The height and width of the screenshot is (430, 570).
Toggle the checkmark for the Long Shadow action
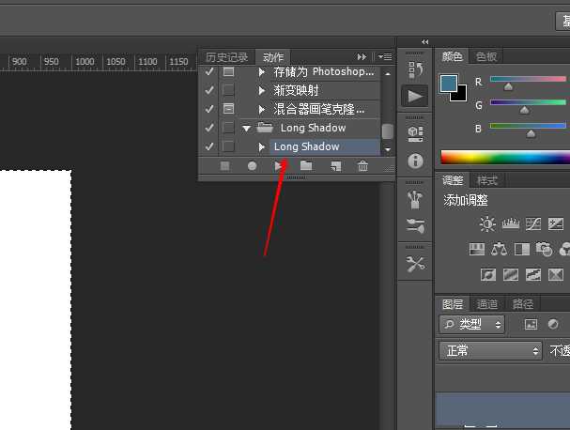209,146
